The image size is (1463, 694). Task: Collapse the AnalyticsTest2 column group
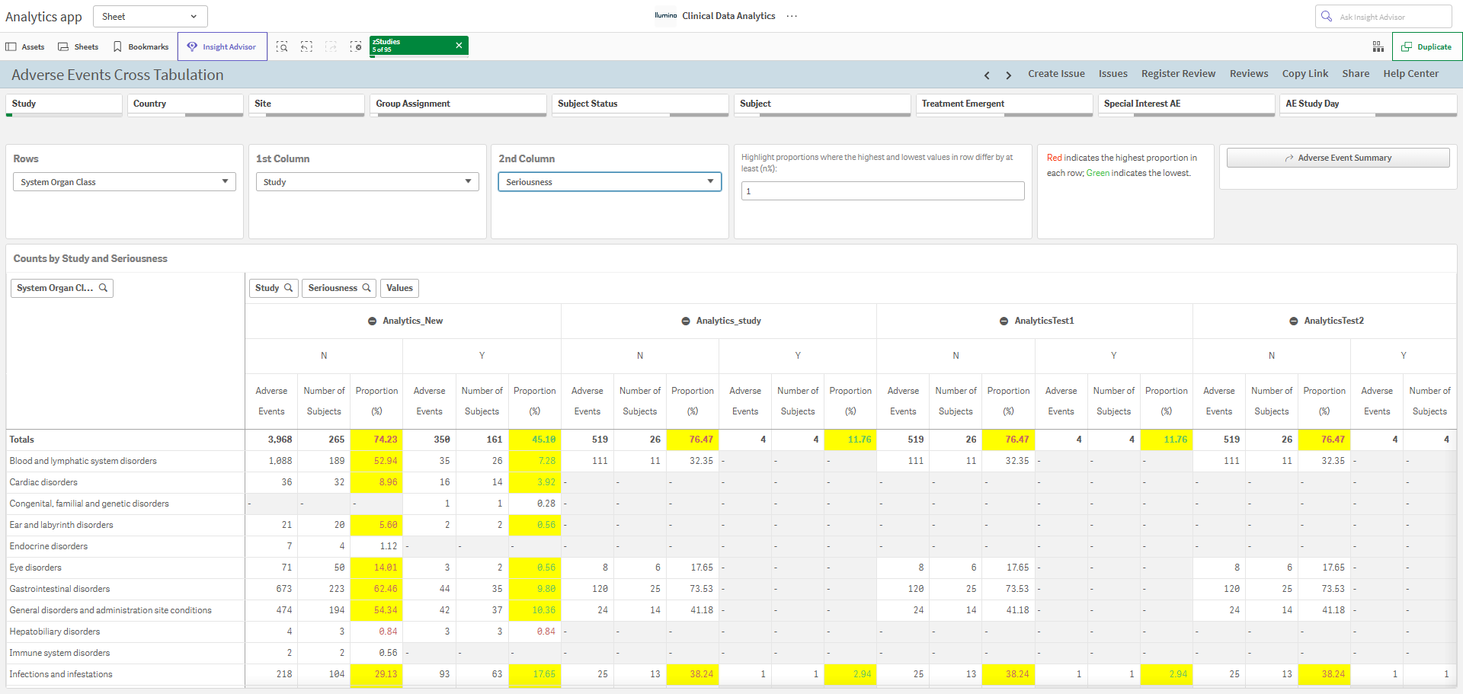(x=1293, y=321)
